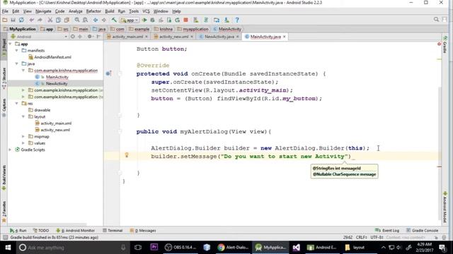Image resolution: width=453 pixels, height=254 pixels.
Task: Select activity_new.xml in the project tree
Action: 52,130
